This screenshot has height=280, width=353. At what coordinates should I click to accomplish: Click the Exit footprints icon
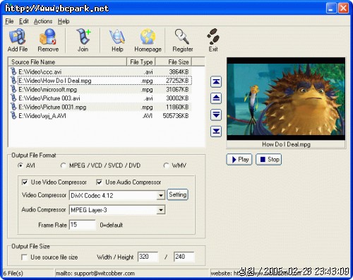click(x=213, y=40)
